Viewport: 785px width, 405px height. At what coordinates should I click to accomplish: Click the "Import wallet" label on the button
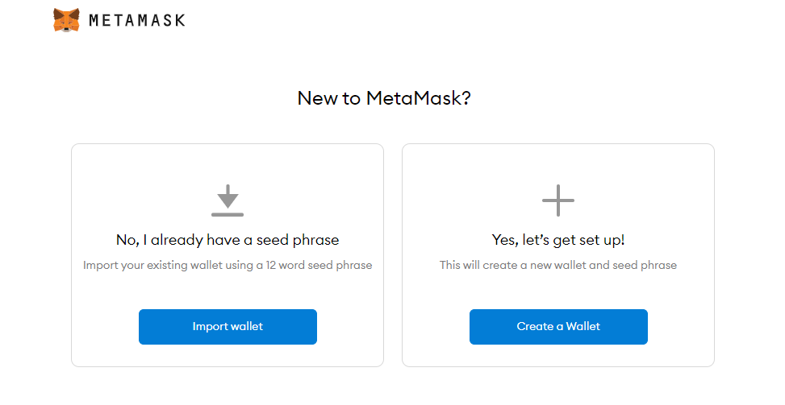tap(228, 327)
